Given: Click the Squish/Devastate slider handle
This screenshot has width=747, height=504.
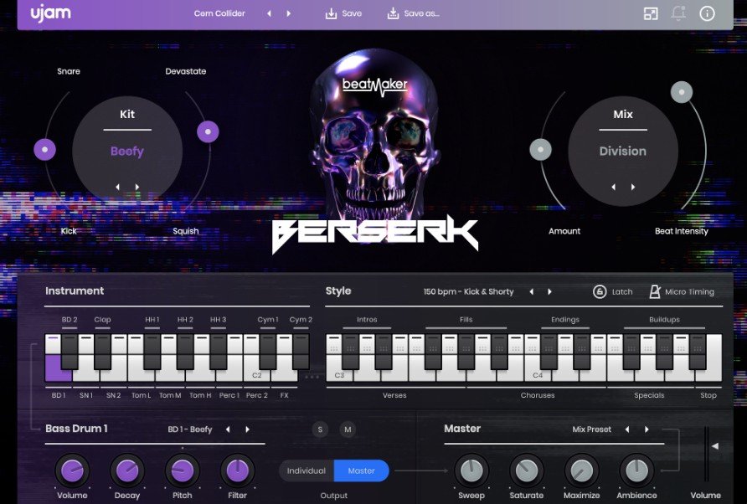Looking at the screenshot, I should [209, 131].
